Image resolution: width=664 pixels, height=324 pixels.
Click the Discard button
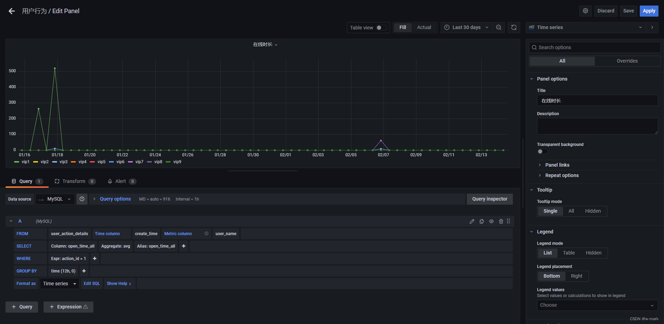606,11
